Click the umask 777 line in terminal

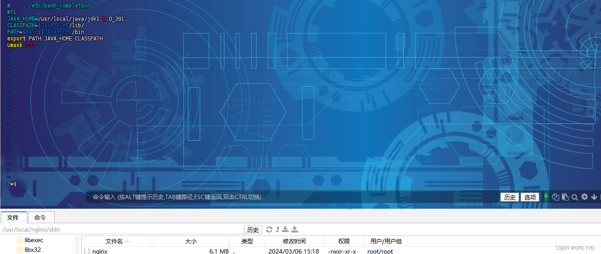coord(21,45)
